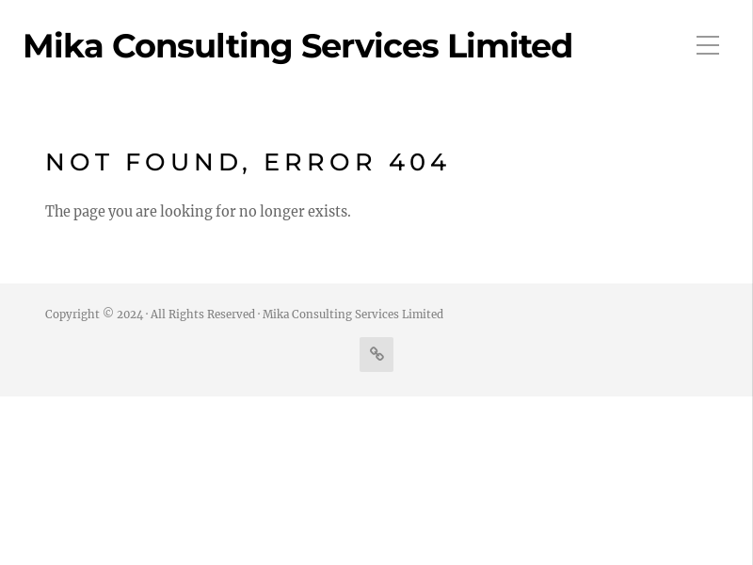Click the "Not Found, Error 404" heading

(248, 162)
